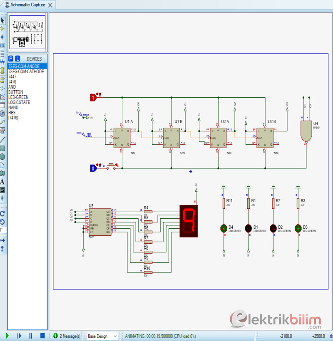Switch to the Schematic Capture tab
The height and width of the screenshot is (341, 333).
(28, 5)
